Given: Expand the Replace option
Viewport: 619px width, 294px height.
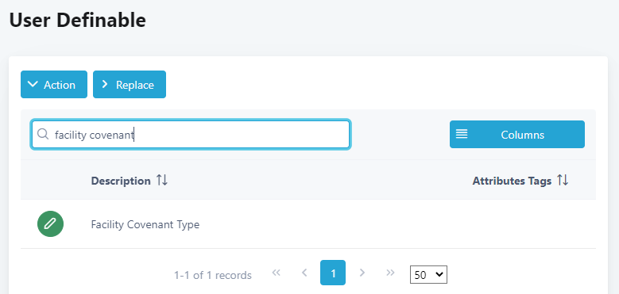Looking at the screenshot, I should coord(130,84).
